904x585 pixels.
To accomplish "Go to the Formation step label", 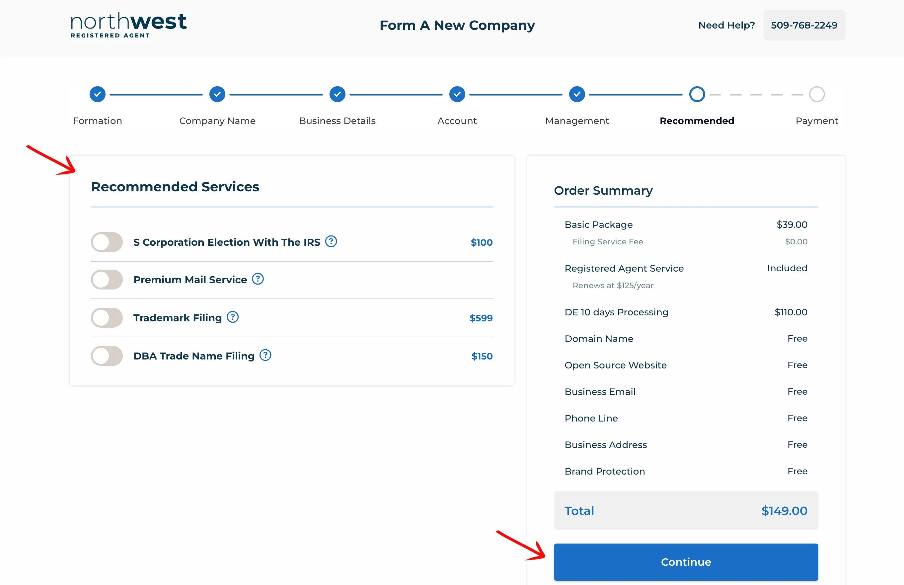I will (97, 121).
